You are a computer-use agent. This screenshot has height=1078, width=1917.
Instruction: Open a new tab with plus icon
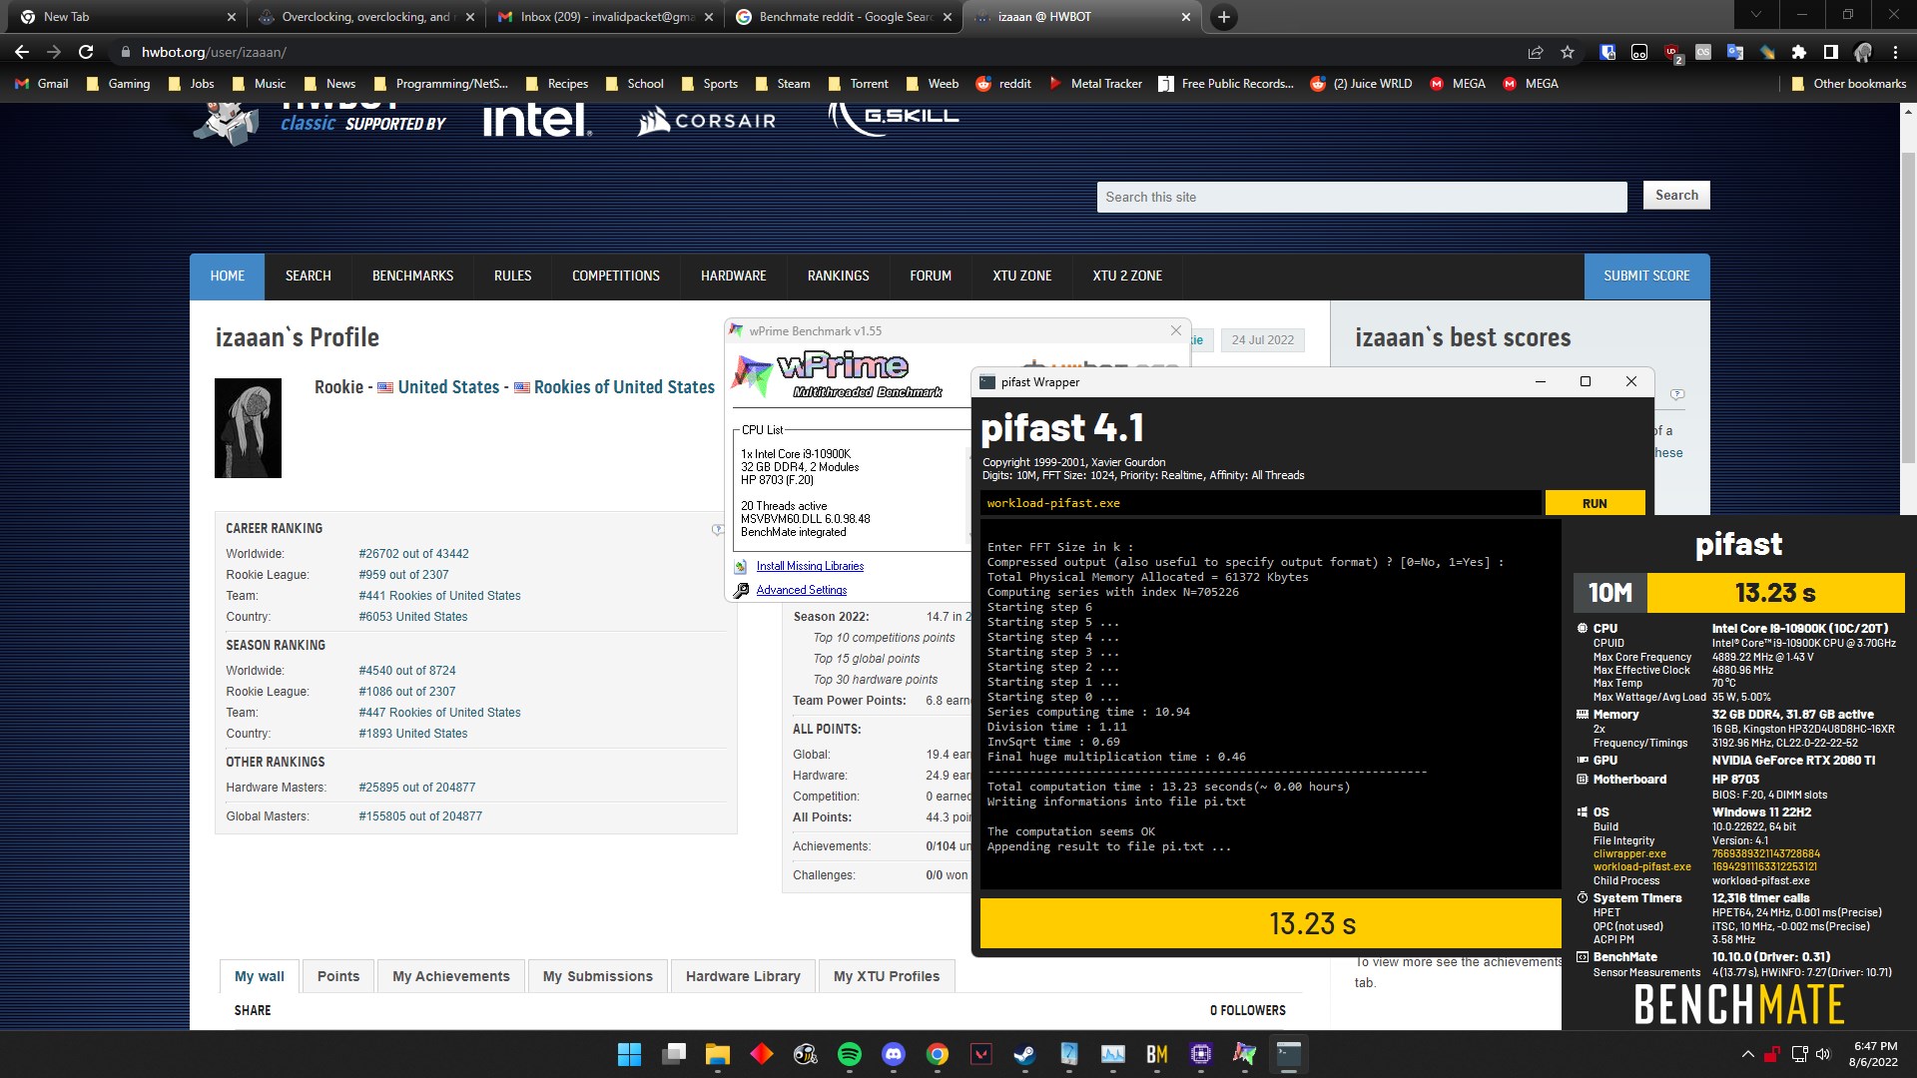(x=1223, y=17)
